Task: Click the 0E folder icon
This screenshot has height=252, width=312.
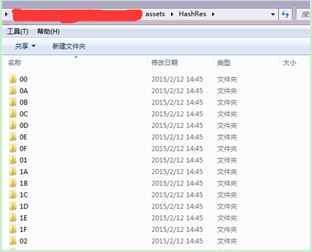Action: click(13, 137)
